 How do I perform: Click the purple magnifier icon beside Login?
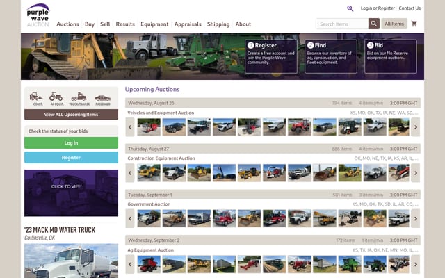click(350, 8)
